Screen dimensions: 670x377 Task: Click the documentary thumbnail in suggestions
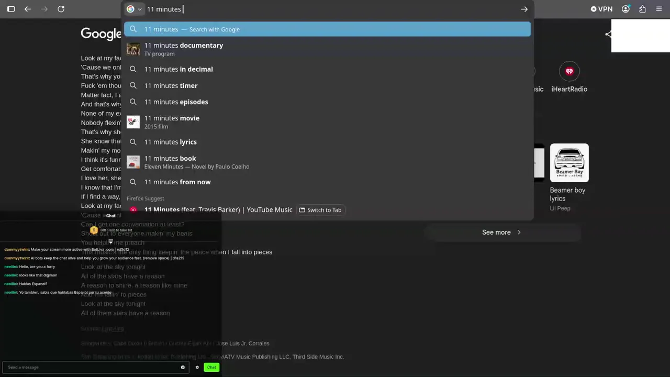(x=133, y=49)
